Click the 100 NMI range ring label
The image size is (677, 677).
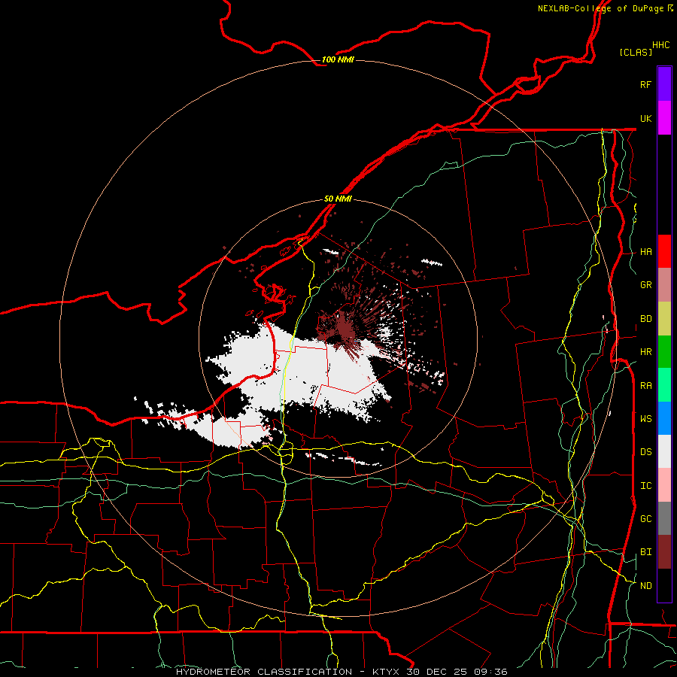338,59
